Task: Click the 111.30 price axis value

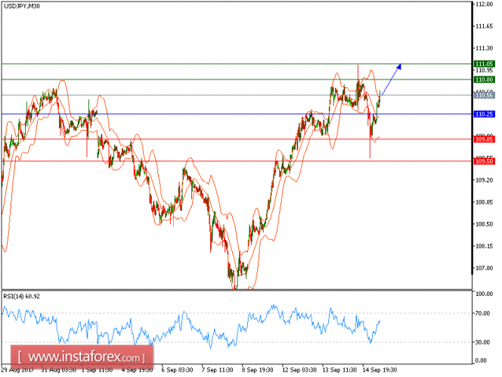Action: (x=484, y=48)
